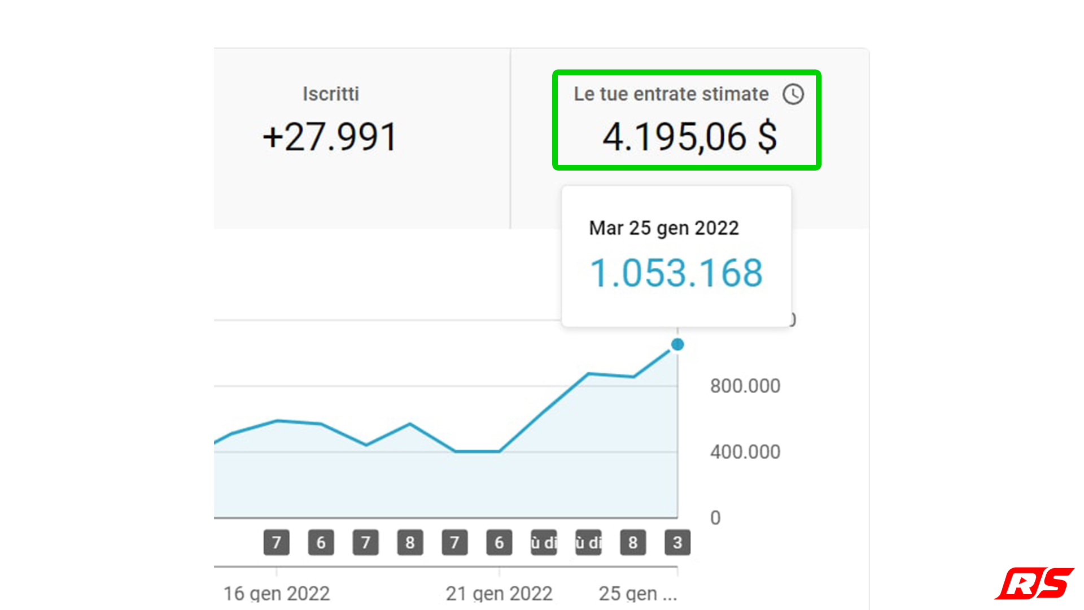Open the video marker labeled 3
Screen dimensions: 1084x610
(677, 543)
